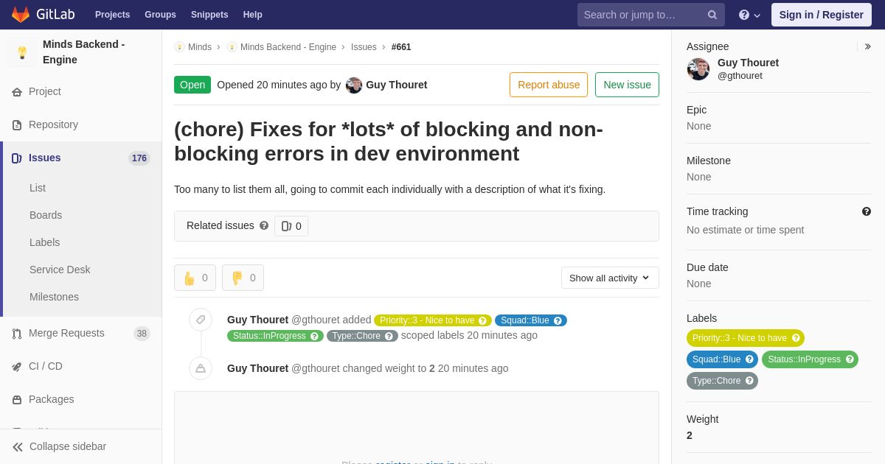Give the issue a thumbs down

(x=243, y=278)
